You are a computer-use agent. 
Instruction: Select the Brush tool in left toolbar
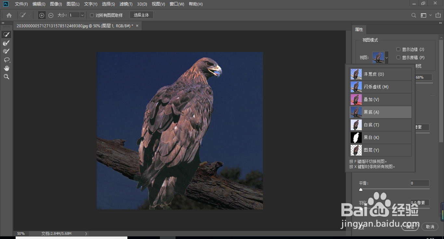pos(6,51)
